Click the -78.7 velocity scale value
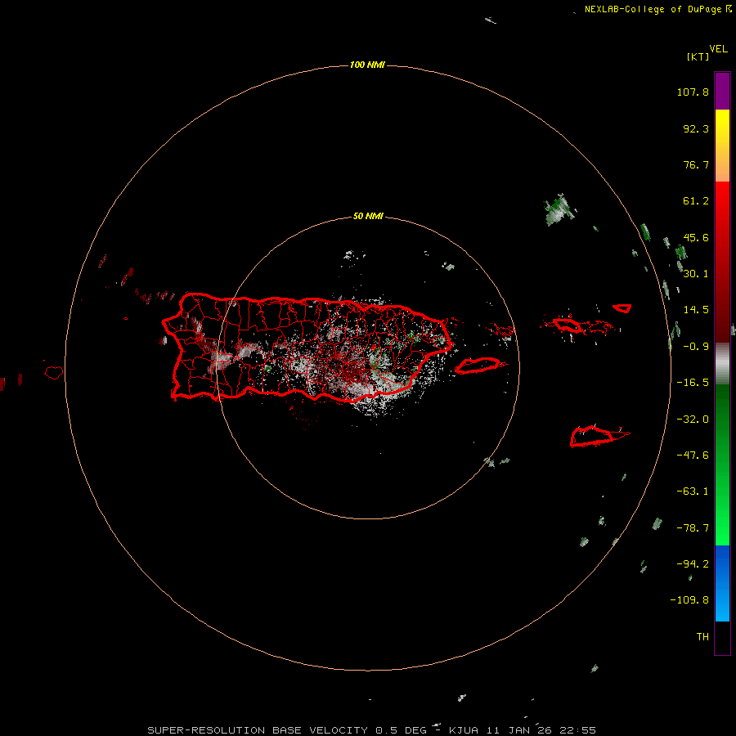Image resolution: width=736 pixels, height=736 pixels. [693, 528]
